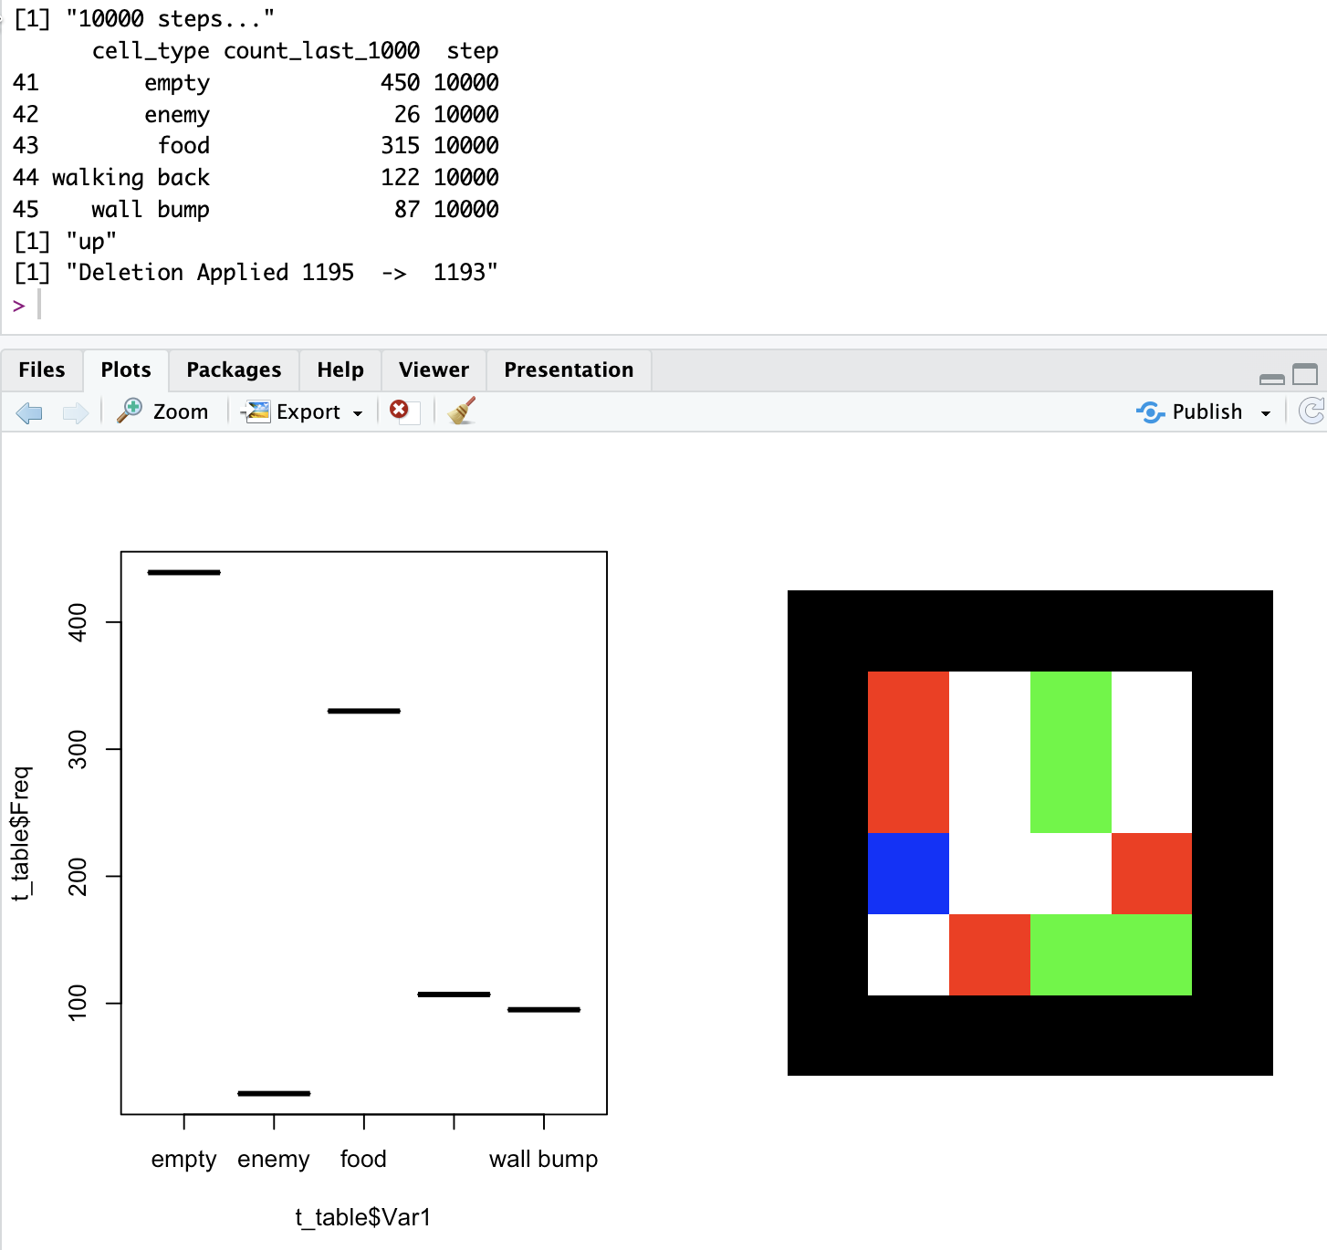Screen dimensions: 1327x1250
Task: Click the blue cell in the grid plot
Action: pos(908,873)
